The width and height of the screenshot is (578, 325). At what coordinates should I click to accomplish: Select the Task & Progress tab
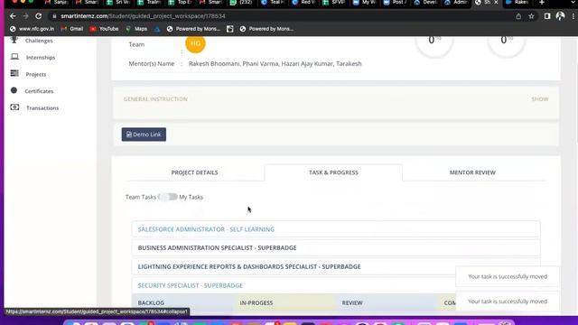coord(333,172)
